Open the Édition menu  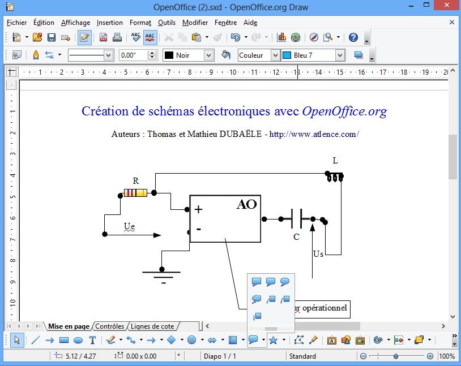[44, 23]
